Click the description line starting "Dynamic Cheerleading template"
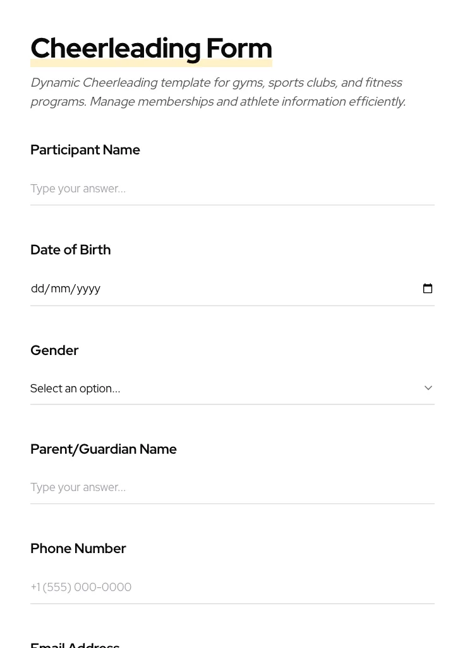 pos(216,83)
